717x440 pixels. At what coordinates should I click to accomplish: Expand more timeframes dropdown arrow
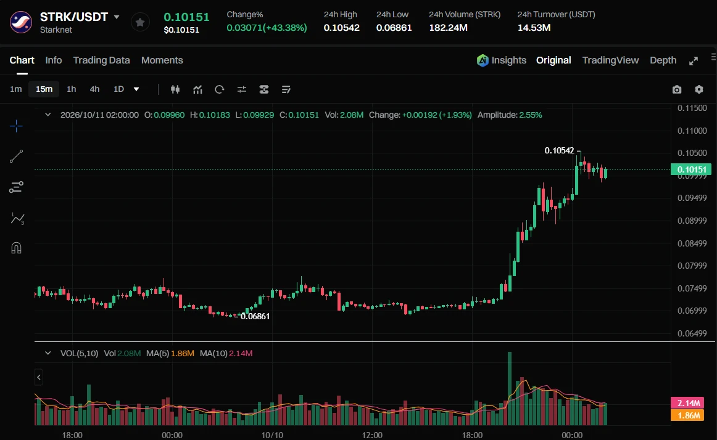(136, 89)
